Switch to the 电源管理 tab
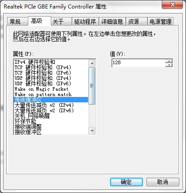186x193 pixels. point(160,22)
